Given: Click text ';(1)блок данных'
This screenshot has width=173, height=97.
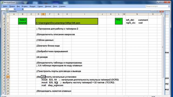Looking at the screenshot, I should point(45,40).
